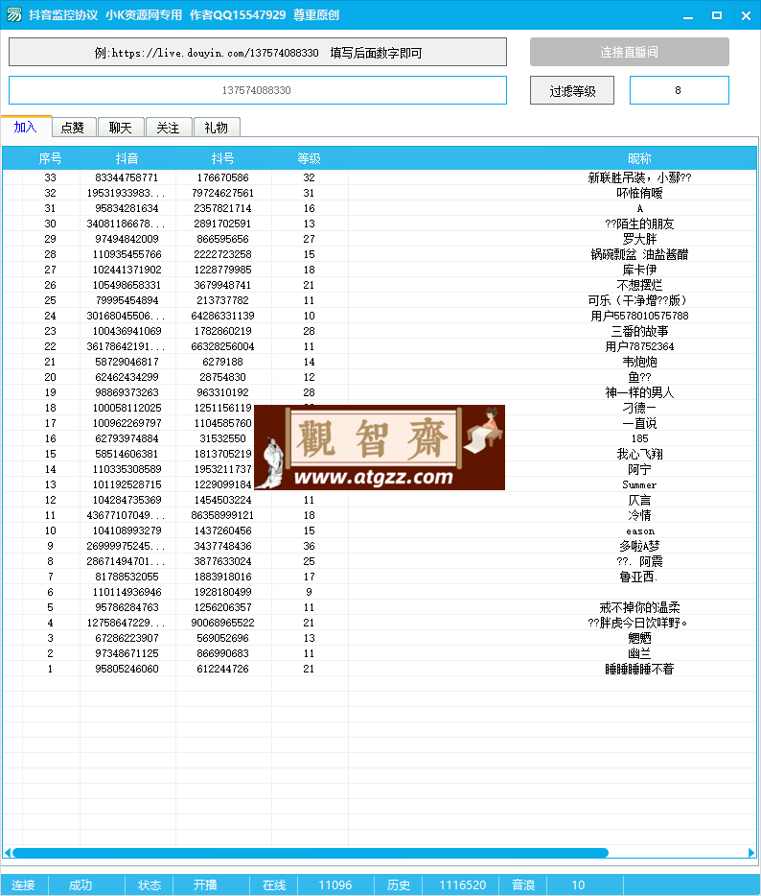Select nickname 我心飞翔
Image resolution: width=761 pixels, height=896 pixels.
click(x=639, y=455)
